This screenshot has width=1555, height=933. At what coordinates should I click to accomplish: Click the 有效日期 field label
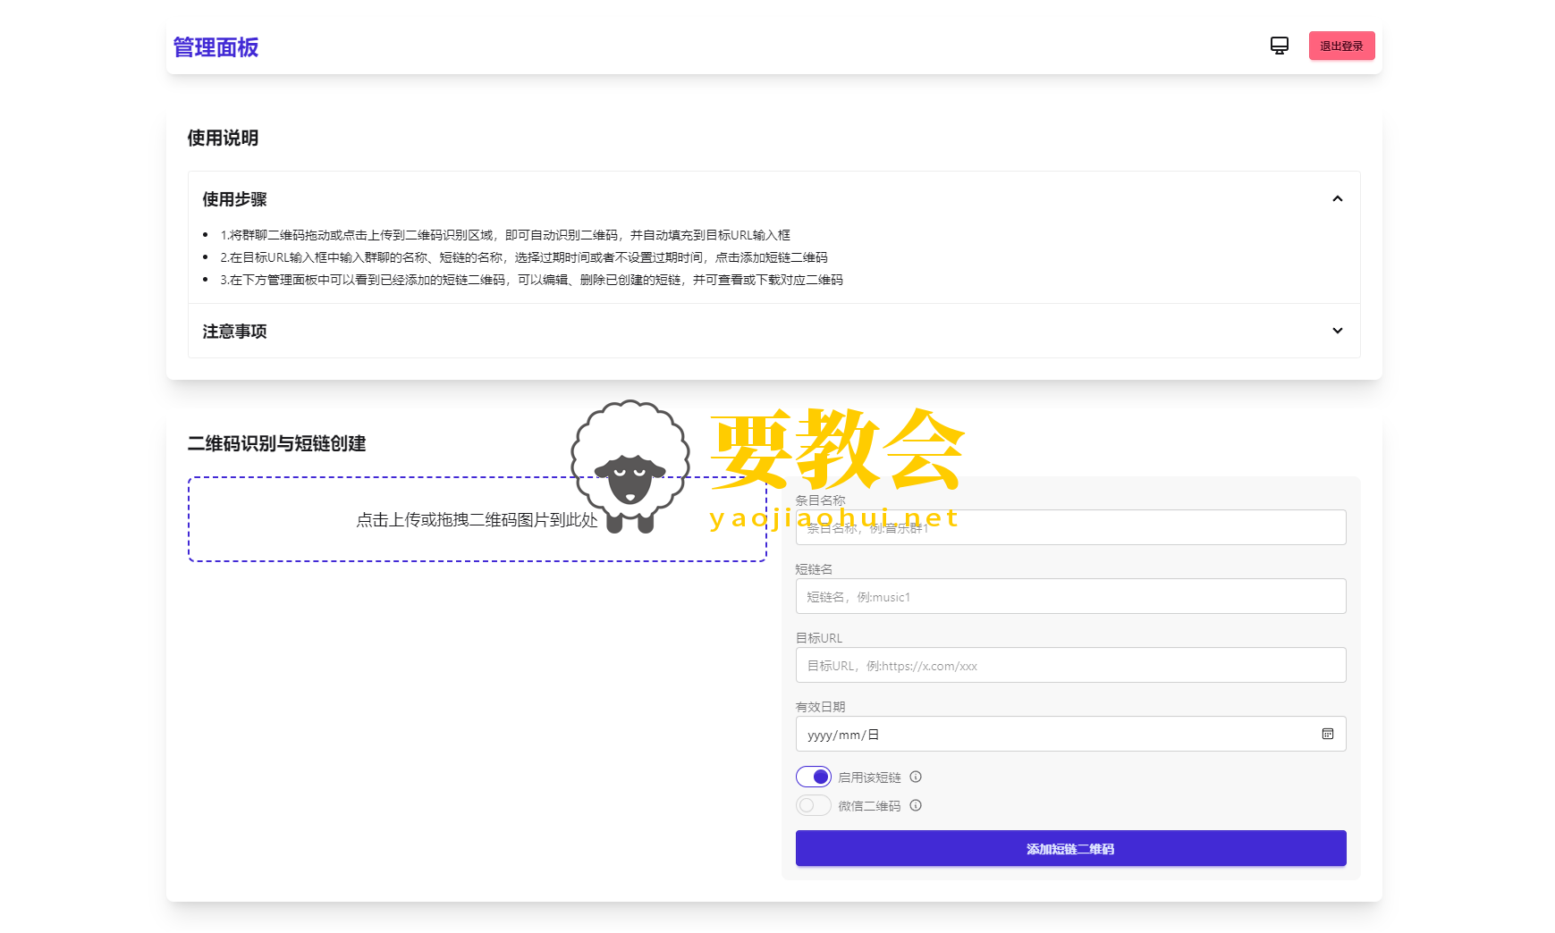[x=820, y=707]
